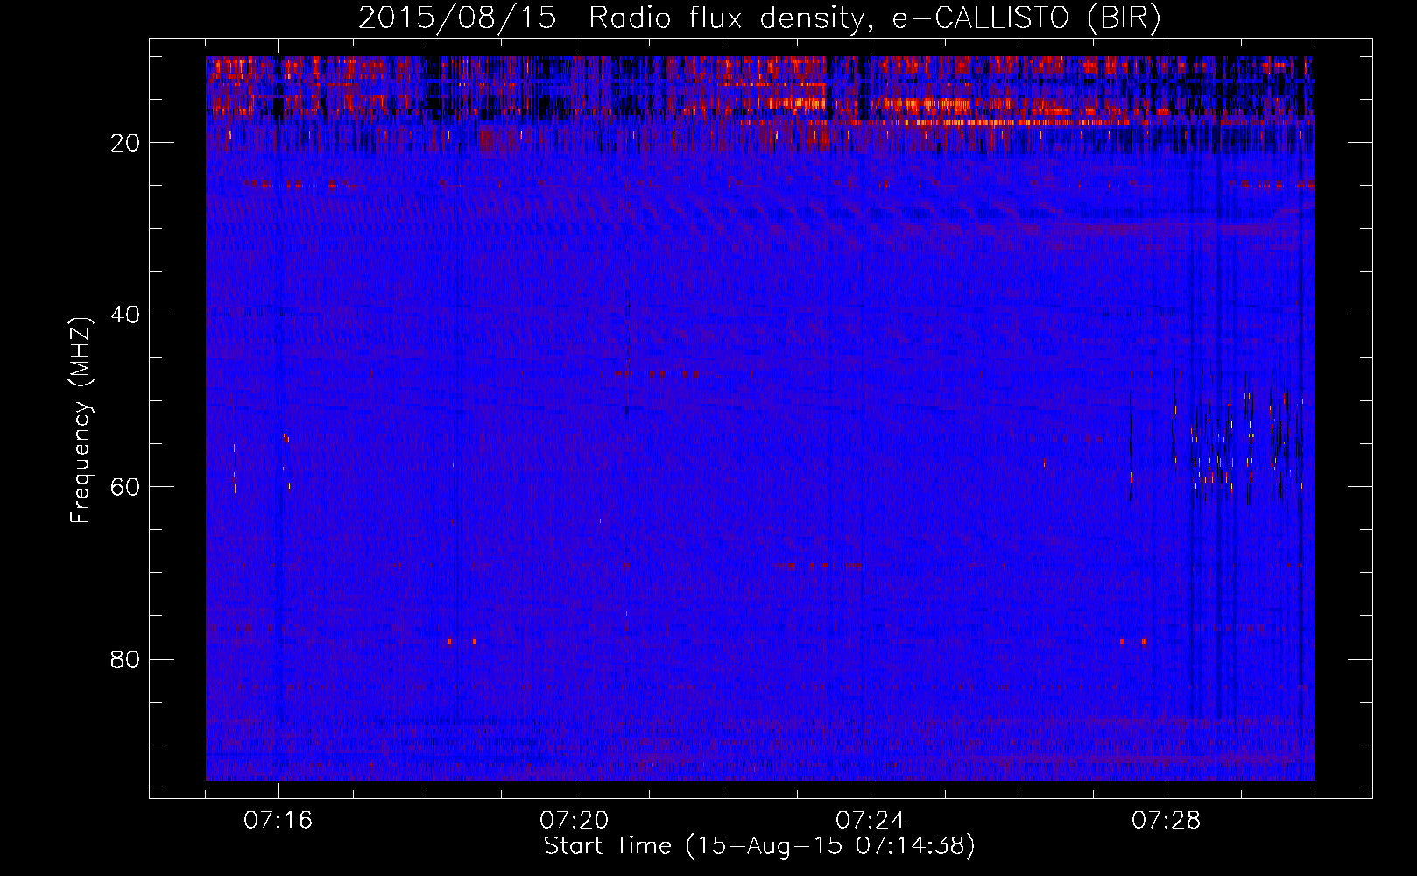Click the '40' frequency tick label

point(125,314)
